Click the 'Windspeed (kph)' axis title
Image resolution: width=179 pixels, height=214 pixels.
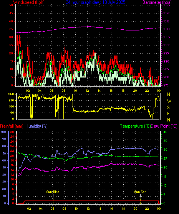coord(29,2)
